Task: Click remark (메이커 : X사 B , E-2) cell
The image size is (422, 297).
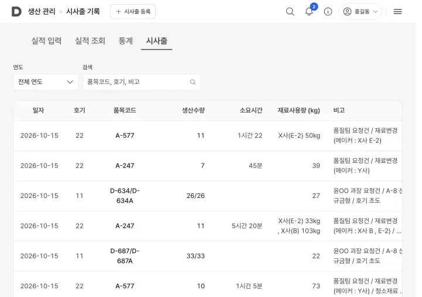Action: coord(367,226)
